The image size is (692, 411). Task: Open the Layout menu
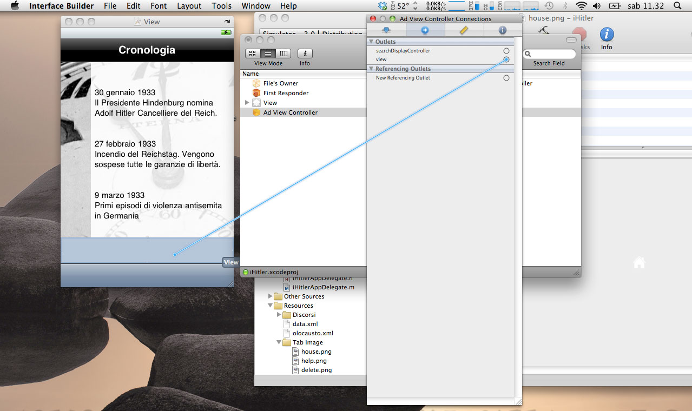pos(189,6)
